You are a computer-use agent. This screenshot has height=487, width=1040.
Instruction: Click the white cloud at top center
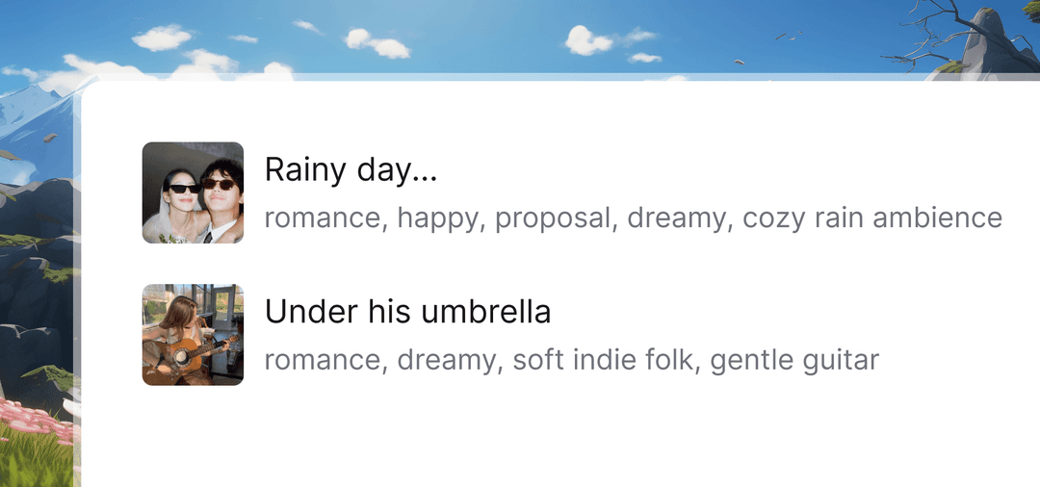tap(377, 42)
